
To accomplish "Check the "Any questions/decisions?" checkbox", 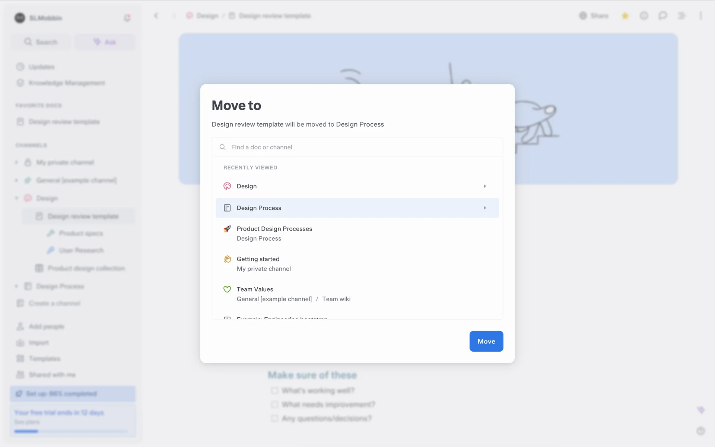I will pyautogui.click(x=275, y=418).
